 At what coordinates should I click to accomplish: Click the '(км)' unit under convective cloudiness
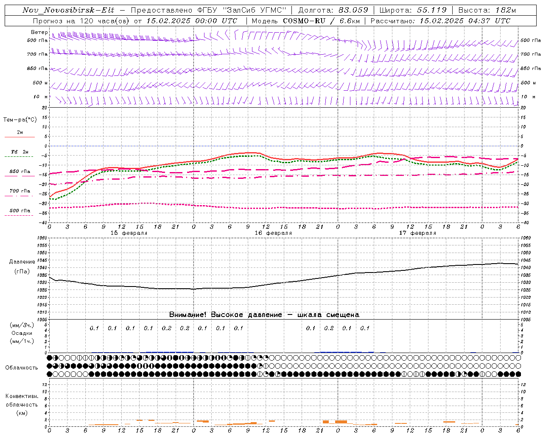point(22,413)
